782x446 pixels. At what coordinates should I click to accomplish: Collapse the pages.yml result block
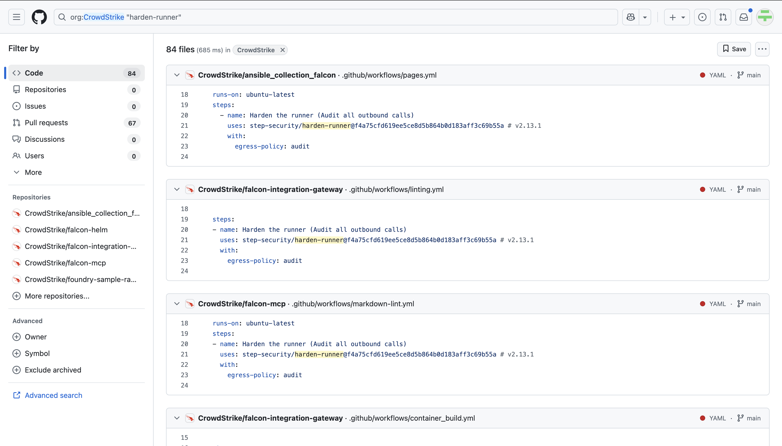177,75
